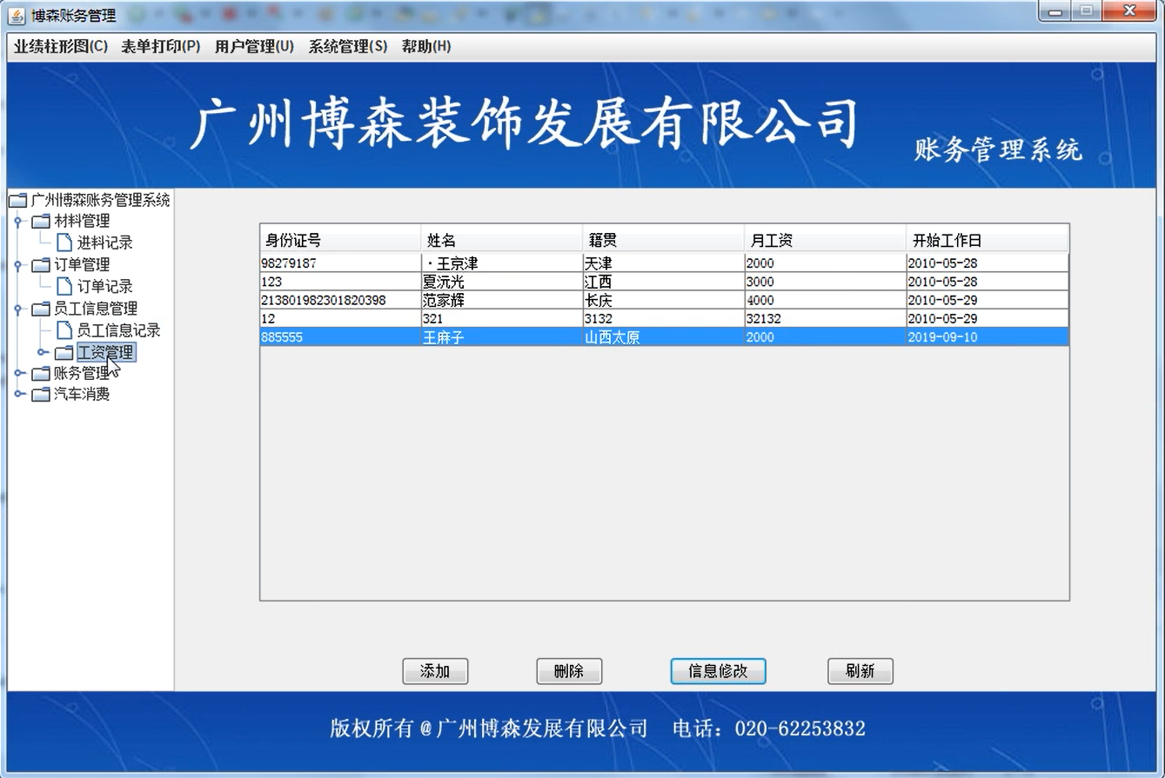Expand the 汽车消费 tree node handle
The height and width of the screenshot is (778, 1165).
coord(19,394)
